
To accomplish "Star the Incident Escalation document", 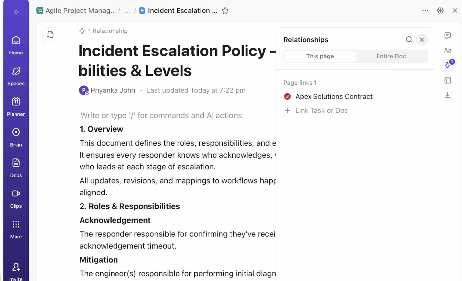I will pyautogui.click(x=225, y=10).
